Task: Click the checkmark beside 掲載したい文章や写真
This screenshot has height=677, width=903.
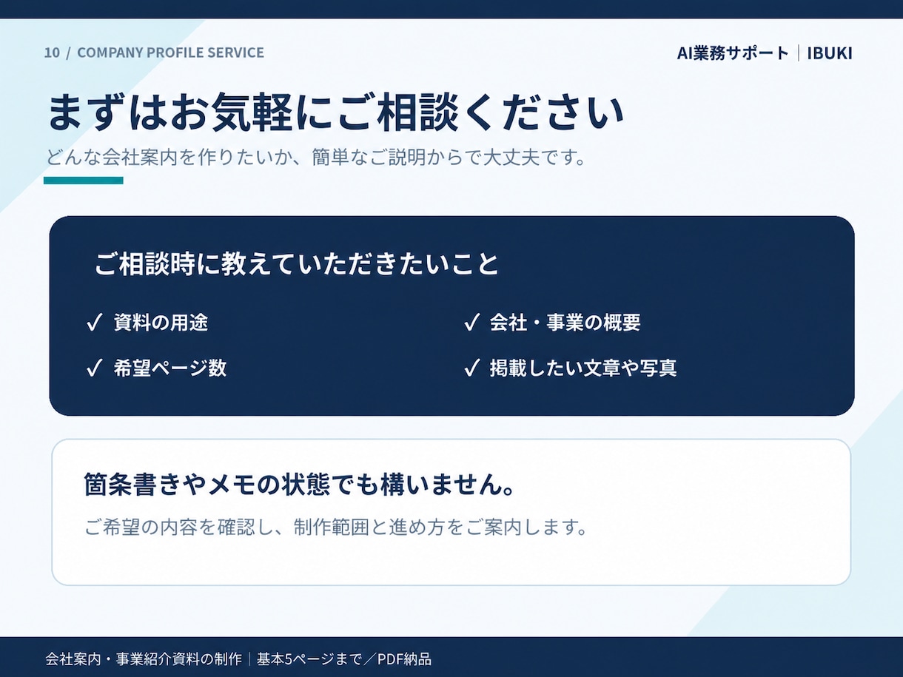Action: 471,368
